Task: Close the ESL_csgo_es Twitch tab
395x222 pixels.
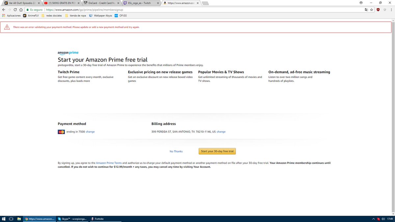Action: point(158,3)
